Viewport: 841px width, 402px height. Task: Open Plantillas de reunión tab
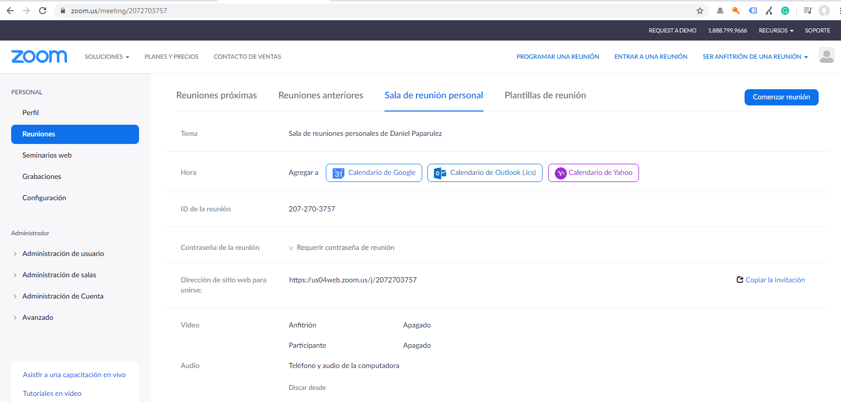pyautogui.click(x=545, y=95)
